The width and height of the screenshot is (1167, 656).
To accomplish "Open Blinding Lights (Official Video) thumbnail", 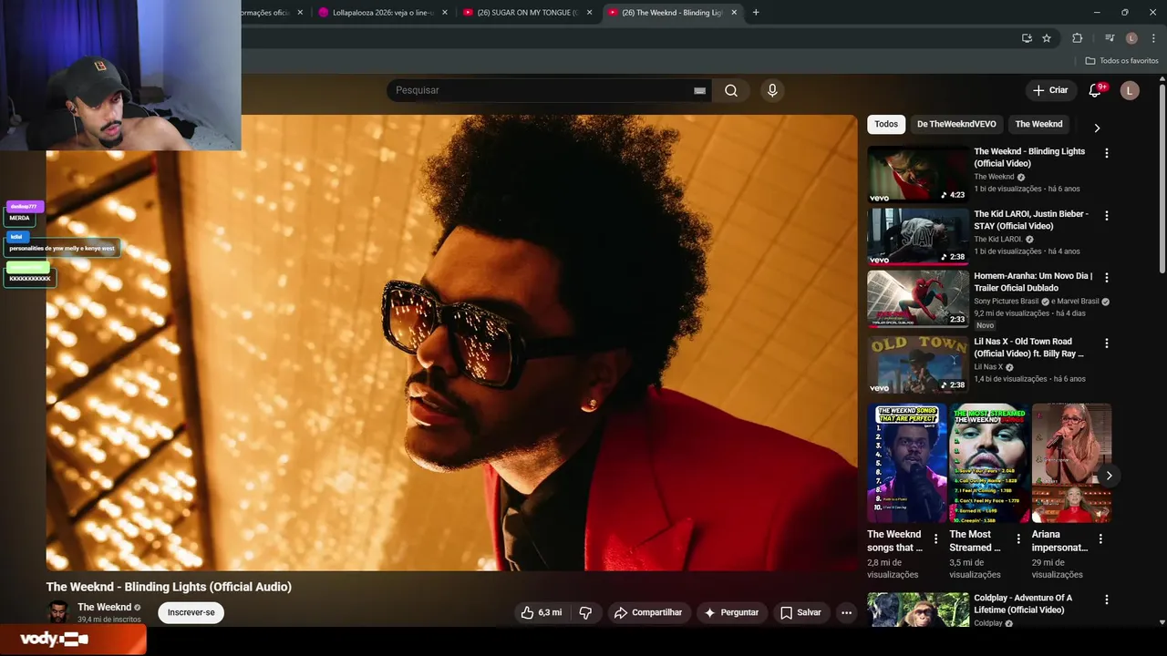I will pyautogui.click(x=918, y=174).
